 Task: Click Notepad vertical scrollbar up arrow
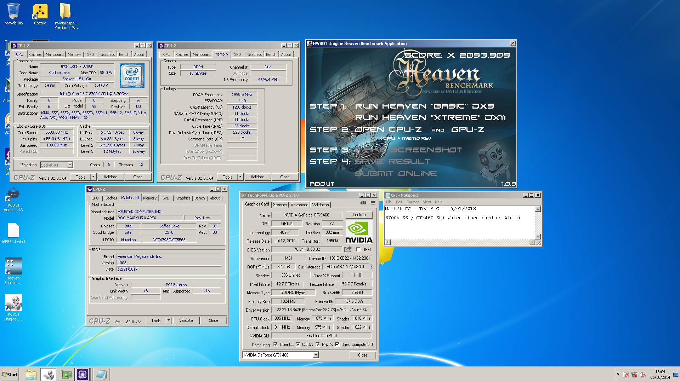point(538,209)
